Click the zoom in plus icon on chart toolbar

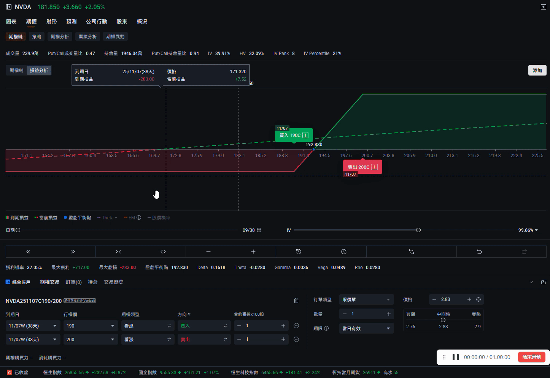pyautogui.click(x=253, y=252)
